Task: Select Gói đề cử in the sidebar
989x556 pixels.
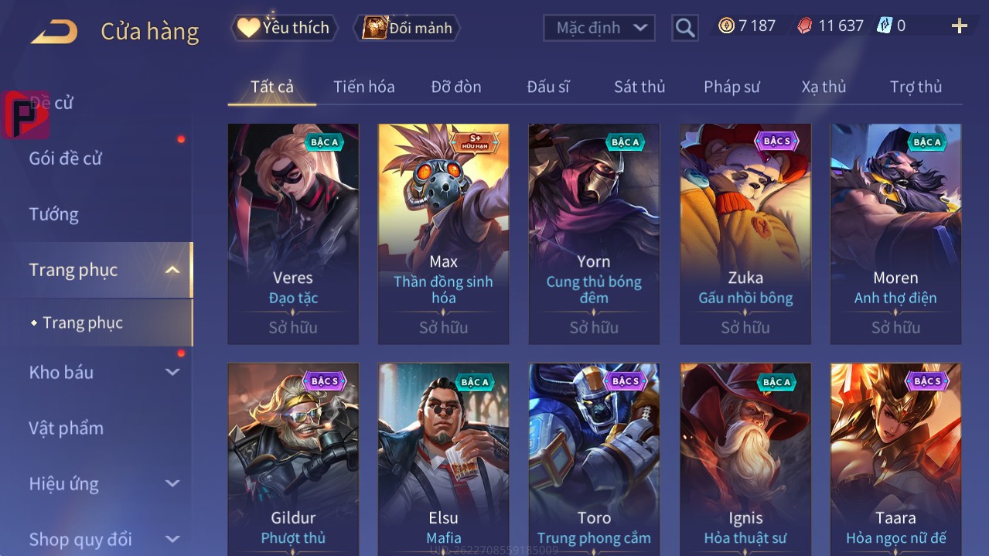Action: point(65,159)
